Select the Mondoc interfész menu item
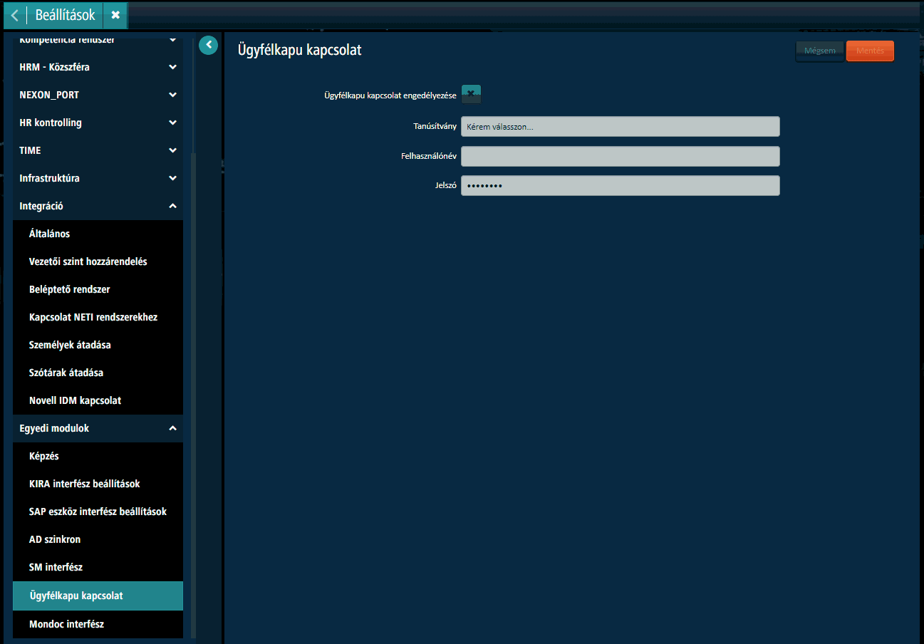 [98, 624]
